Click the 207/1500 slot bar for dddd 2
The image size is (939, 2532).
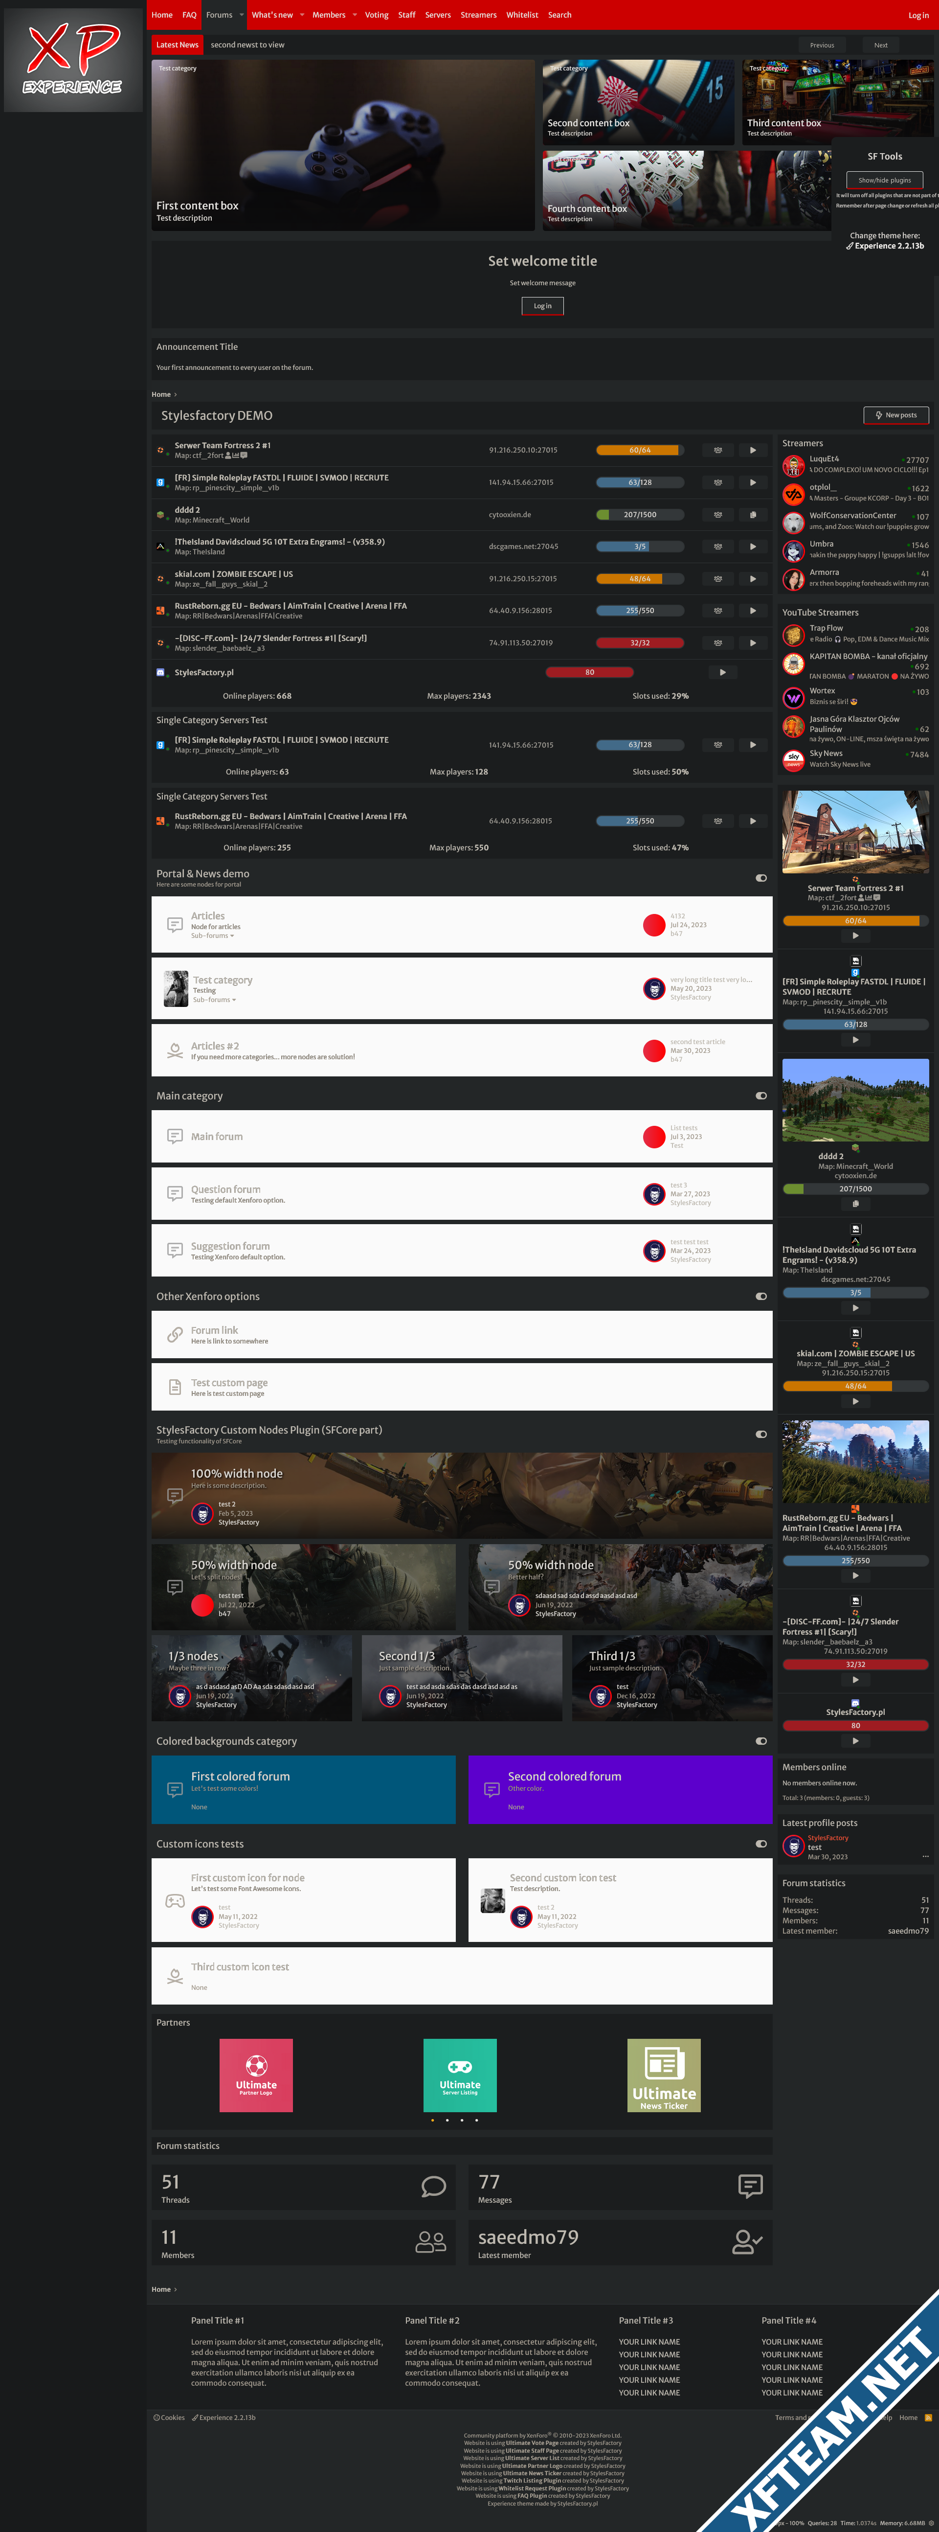[x=640, y=515]
